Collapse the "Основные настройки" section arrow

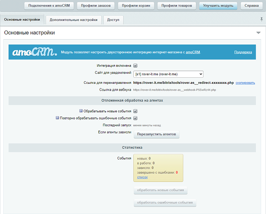(258, 33)
